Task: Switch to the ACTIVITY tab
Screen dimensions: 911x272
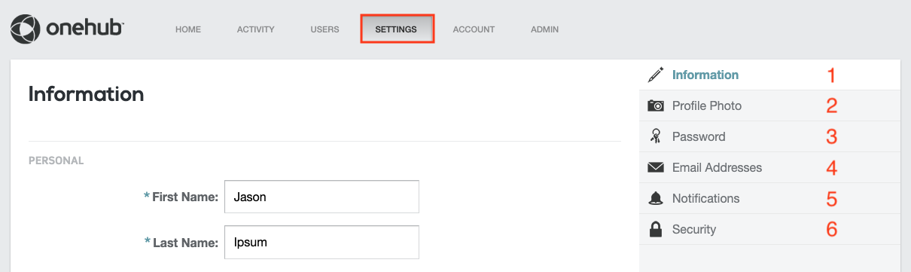Action: pyautogui.click(x=256, y=29)
